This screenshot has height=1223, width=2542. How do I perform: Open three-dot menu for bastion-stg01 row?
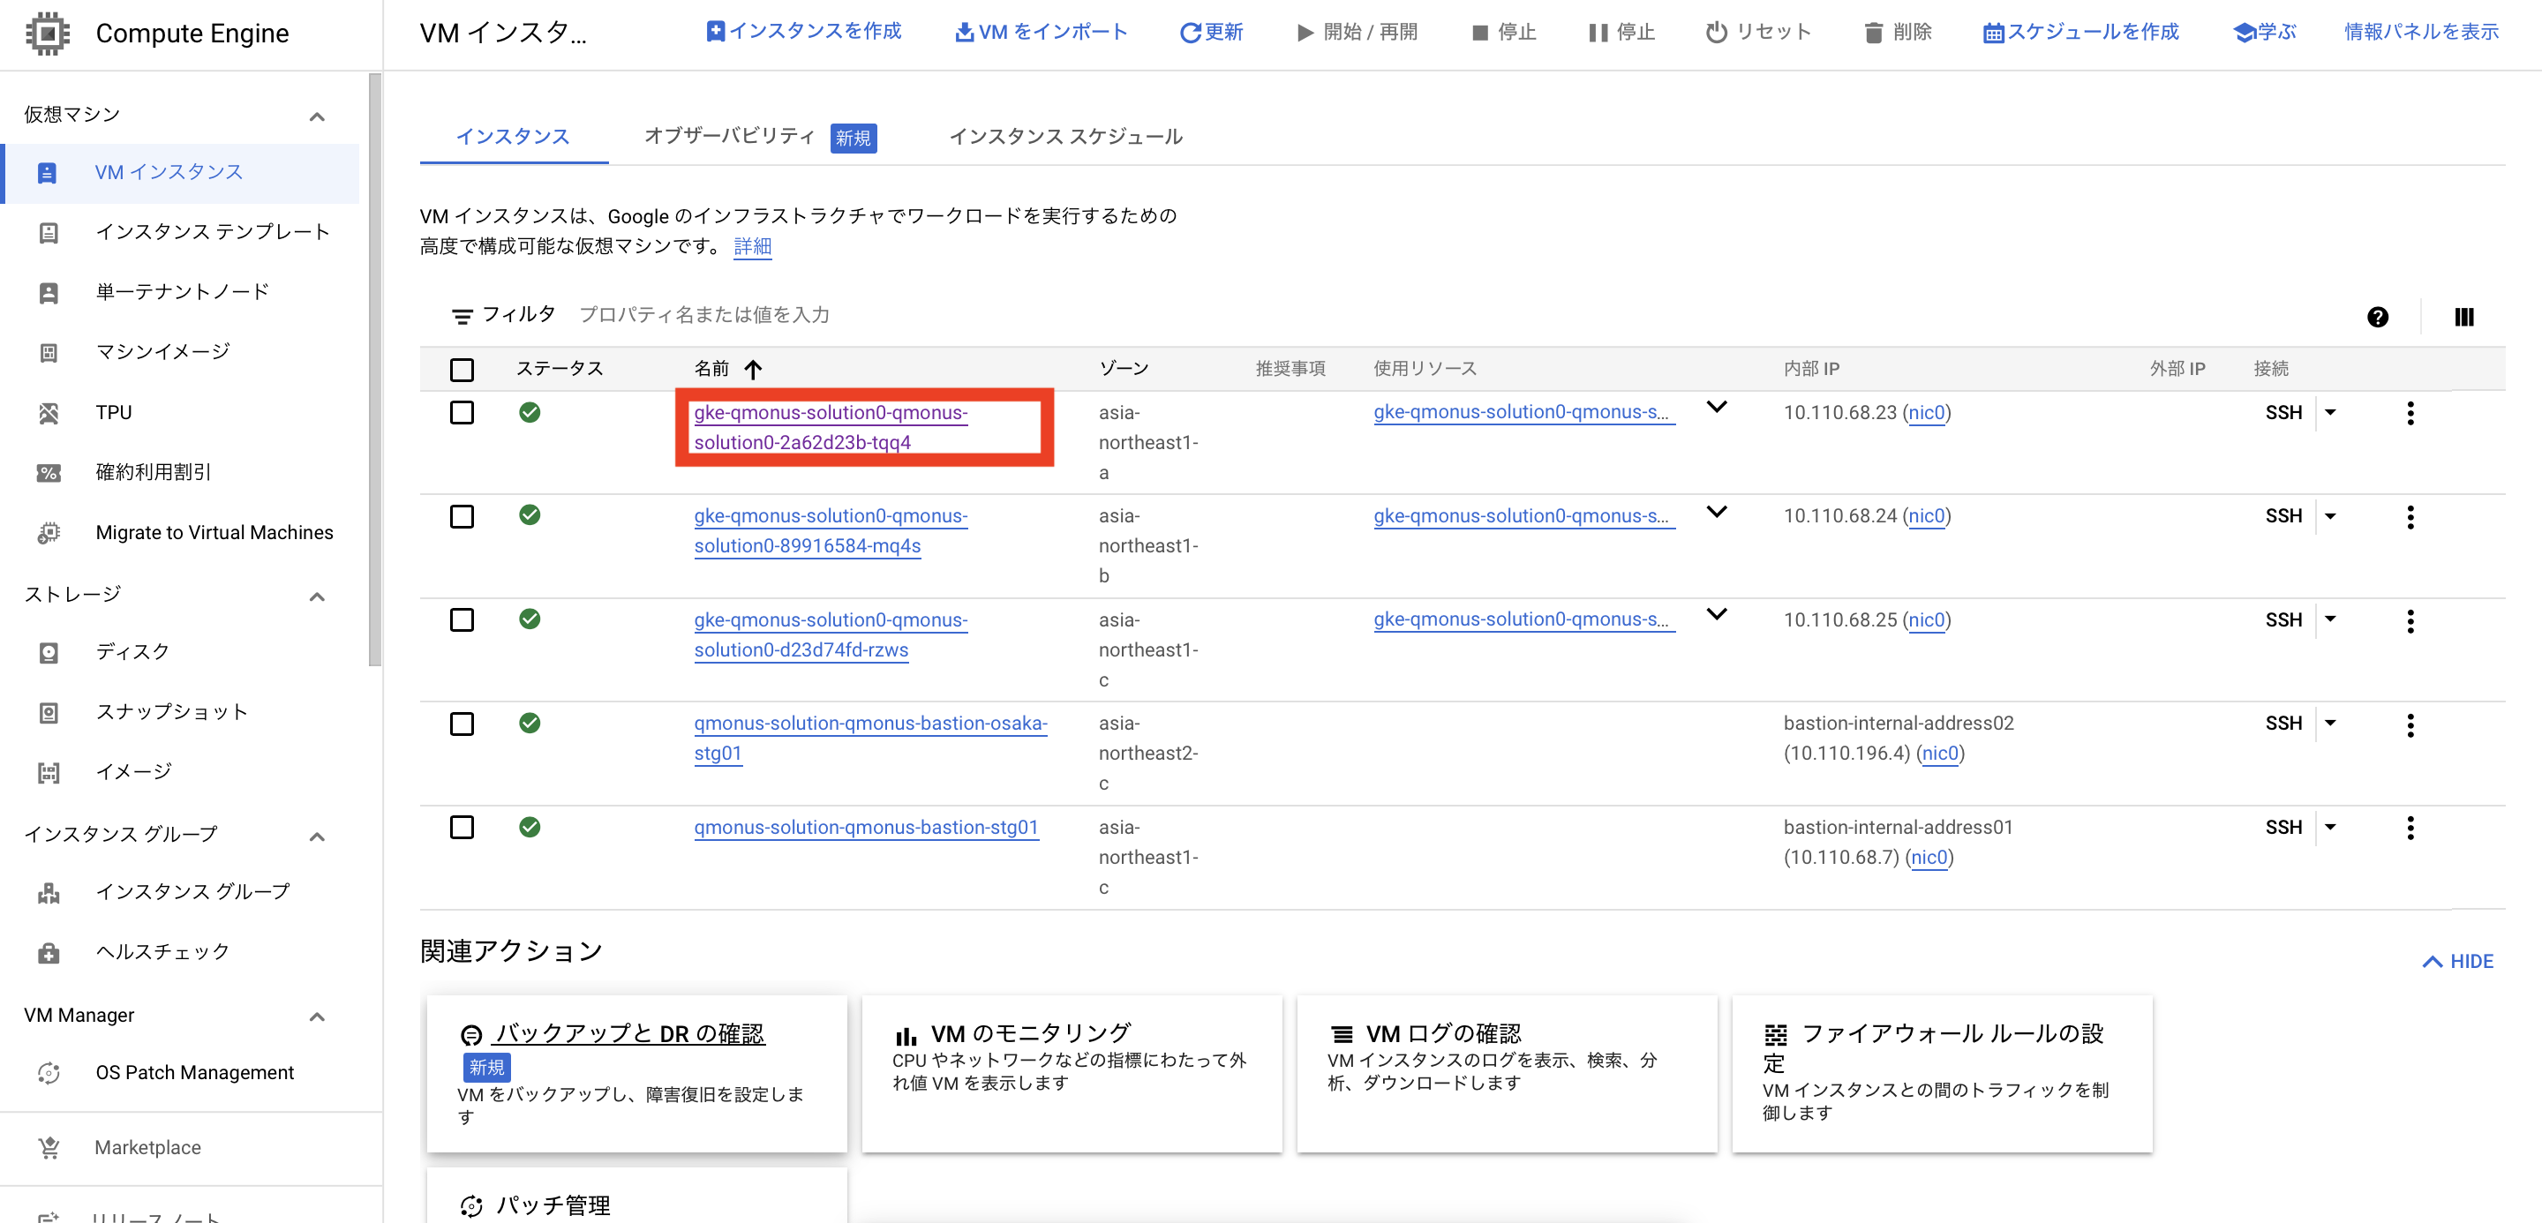pos(2410,828)
